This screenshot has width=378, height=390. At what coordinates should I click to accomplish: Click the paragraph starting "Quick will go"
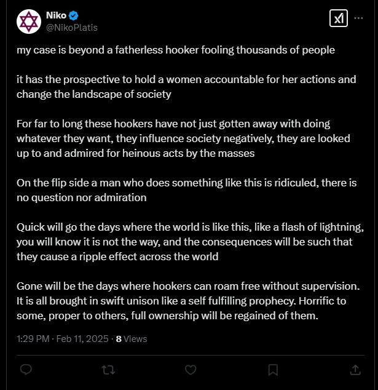tap(191, 242)
